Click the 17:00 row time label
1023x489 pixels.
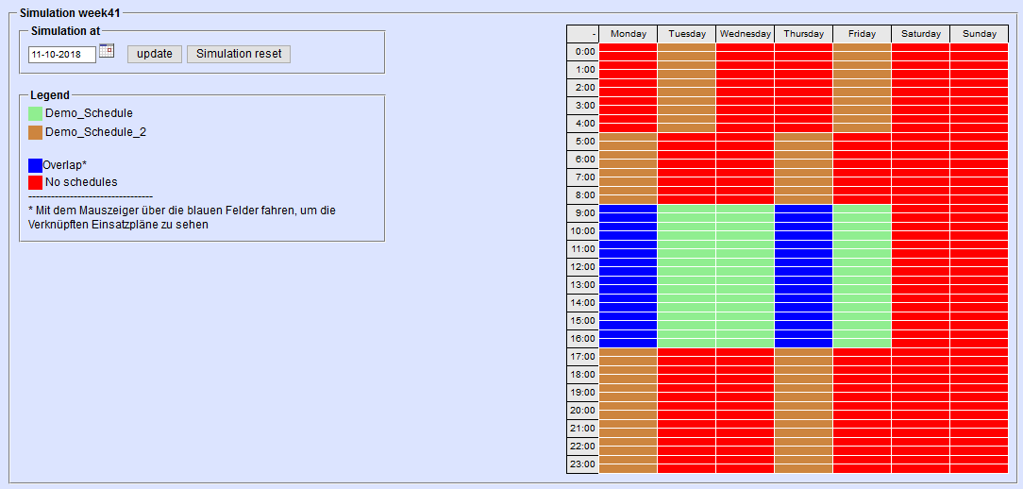(x=584, y=357)
